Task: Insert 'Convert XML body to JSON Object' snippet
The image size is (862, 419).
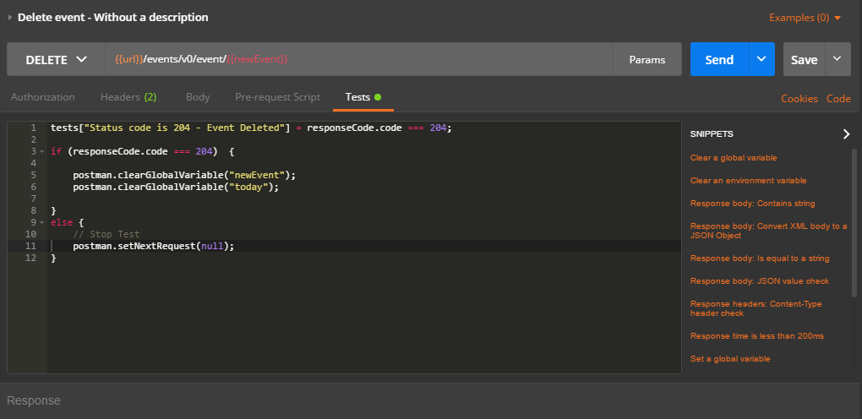Action: click(768, 231)
